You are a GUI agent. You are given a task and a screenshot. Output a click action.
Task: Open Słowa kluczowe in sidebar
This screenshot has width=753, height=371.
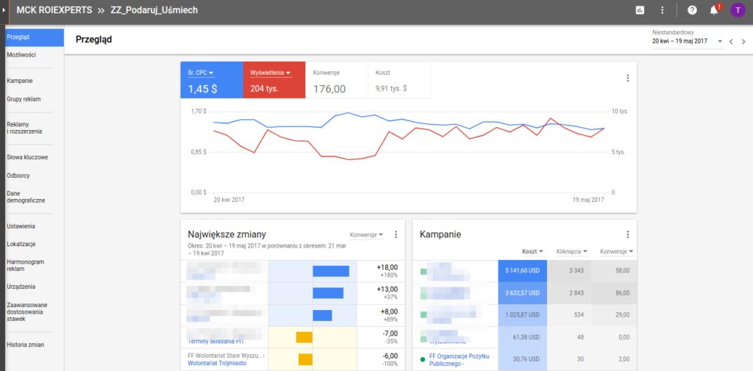tap(27, 157)
